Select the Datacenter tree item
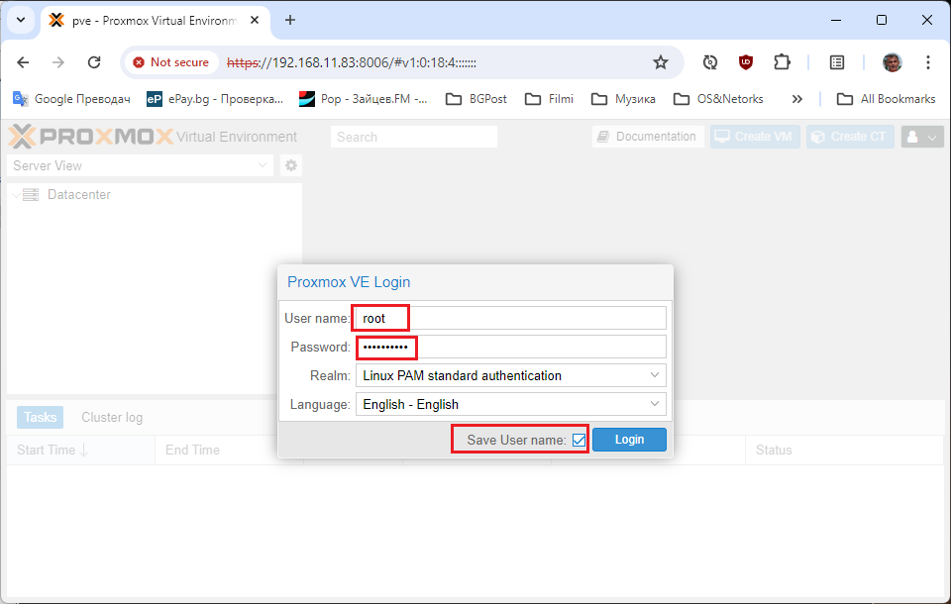Viewport: 951px width, 604px height. 79,195
